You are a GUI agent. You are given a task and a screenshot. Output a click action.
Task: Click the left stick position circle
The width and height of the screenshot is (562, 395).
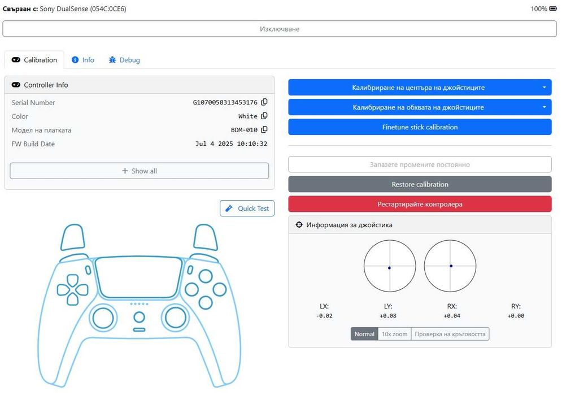coord(390,266)
